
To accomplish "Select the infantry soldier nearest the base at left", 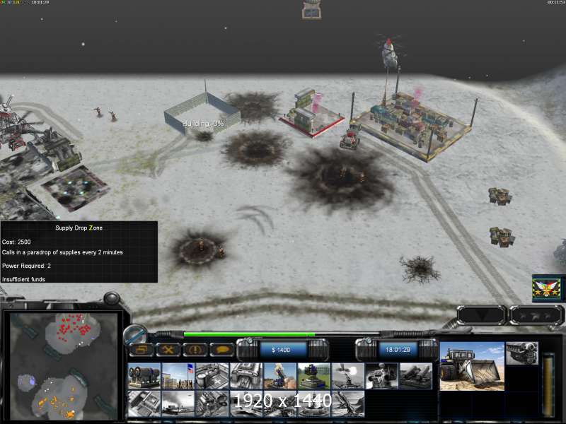I will [98, 112].
